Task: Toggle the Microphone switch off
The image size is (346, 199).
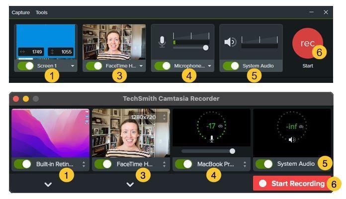Action: coord(163,66)
